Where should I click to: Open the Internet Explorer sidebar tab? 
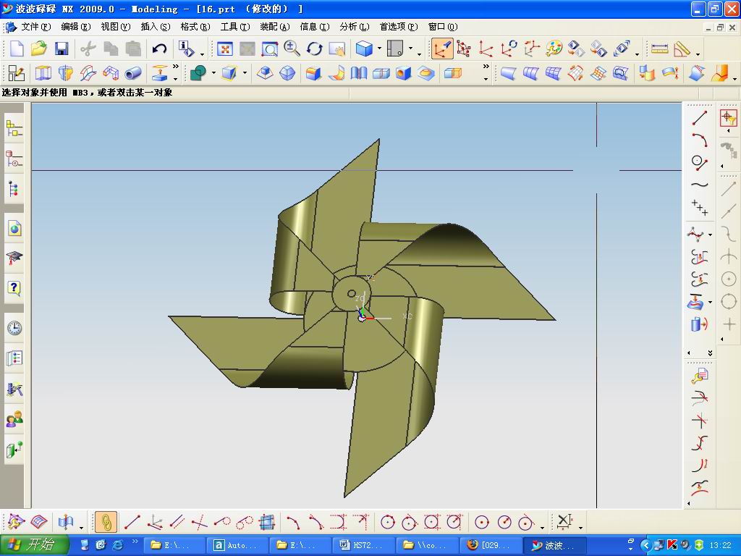14,228
